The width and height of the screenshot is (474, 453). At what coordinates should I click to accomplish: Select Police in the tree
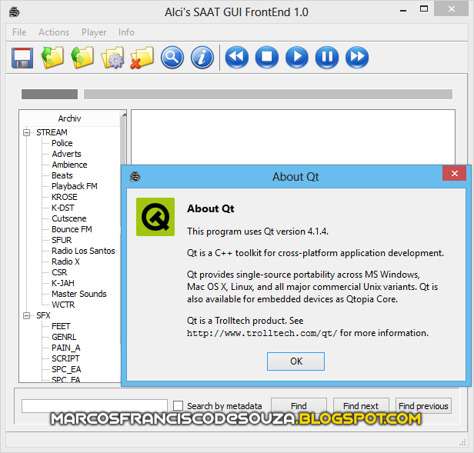pyautogui.click(x=62, y=143)
